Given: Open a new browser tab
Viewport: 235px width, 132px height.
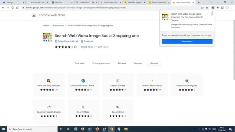Looking at the screenshot, I should point(199,3).
